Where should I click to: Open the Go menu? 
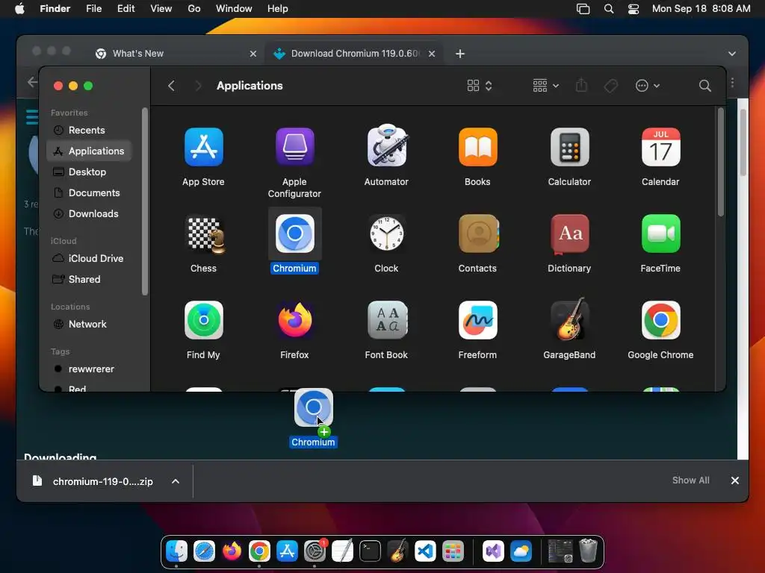194,9
